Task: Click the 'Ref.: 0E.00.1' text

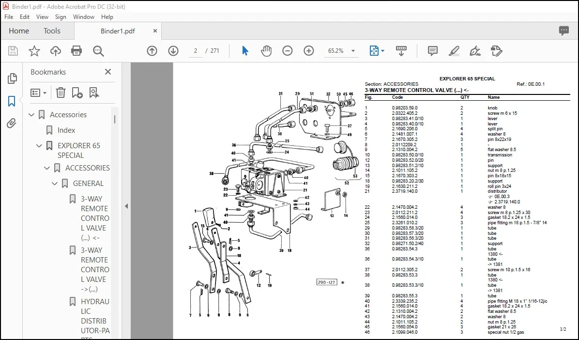Action: [x=531, y=84]
